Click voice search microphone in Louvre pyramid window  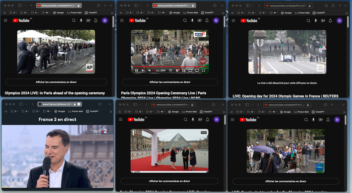point(193,120)
